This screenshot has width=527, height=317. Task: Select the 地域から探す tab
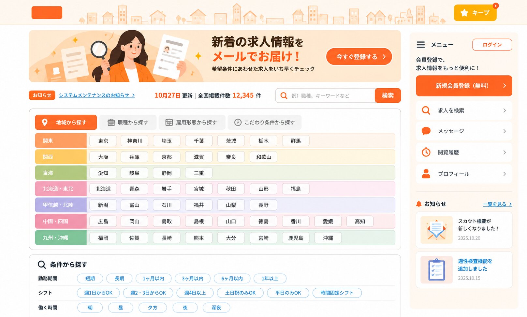click(66, 122)
